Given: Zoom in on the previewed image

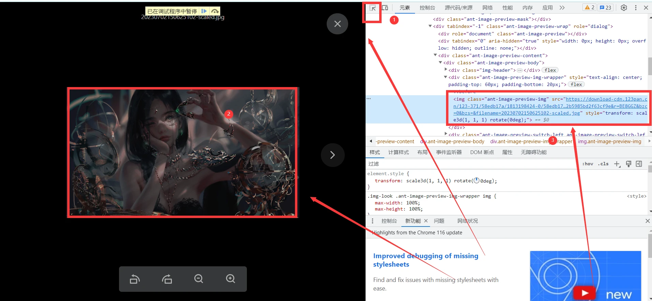Looking at the screenshot, I should point(231,279).
